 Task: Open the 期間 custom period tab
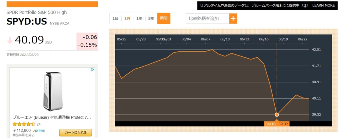click(164, 19)
